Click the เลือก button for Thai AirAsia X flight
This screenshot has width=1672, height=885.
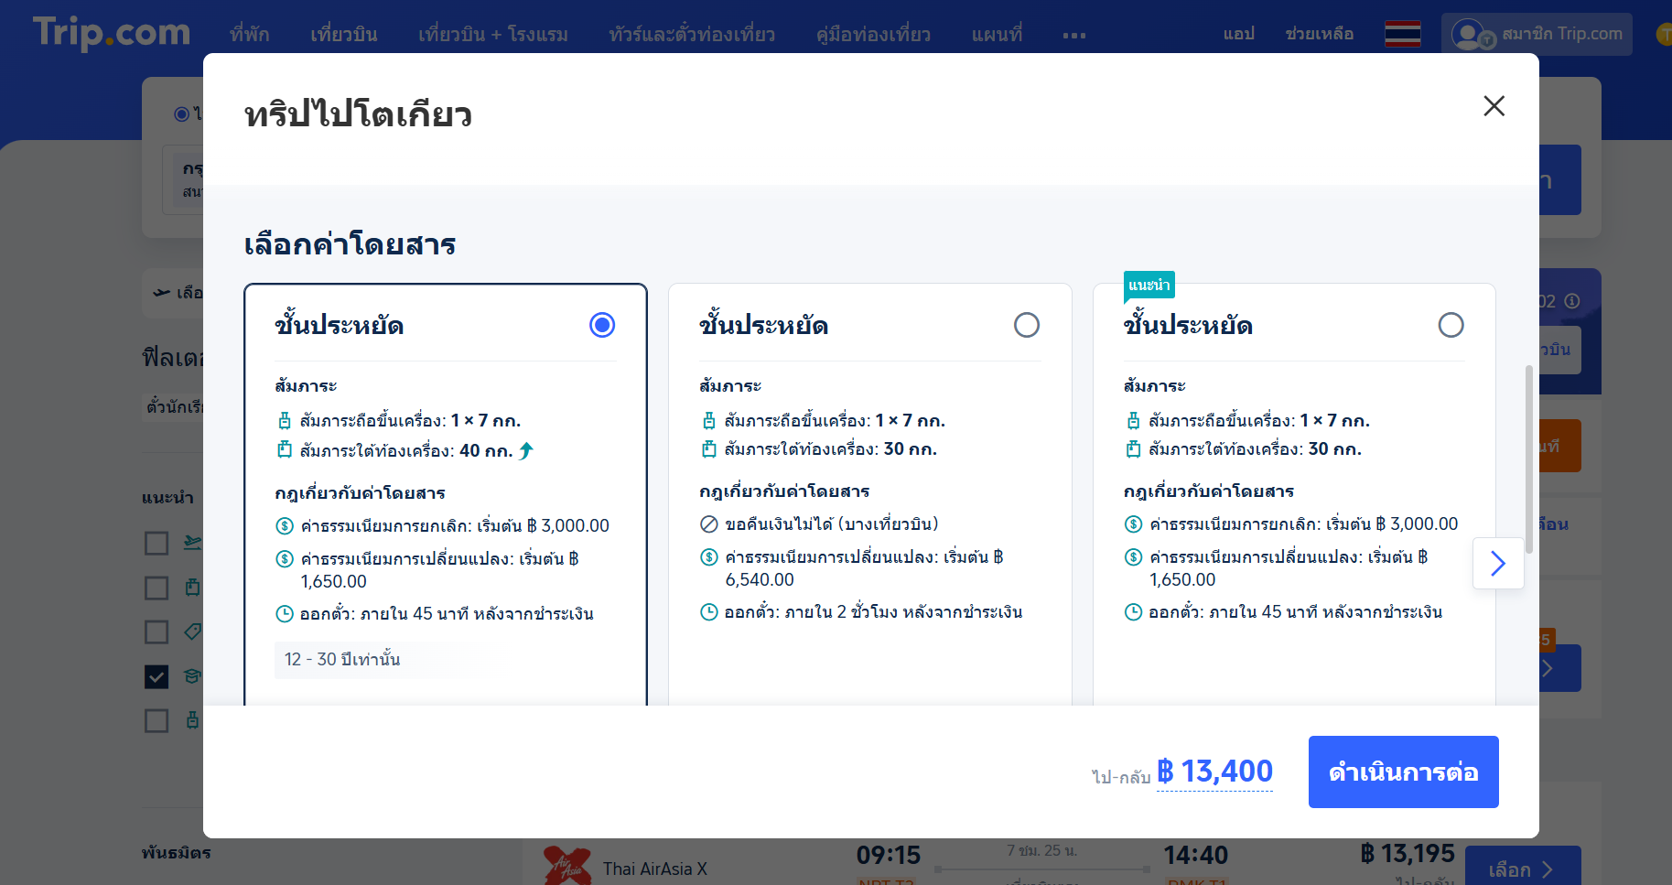(x=1523, y=867)
